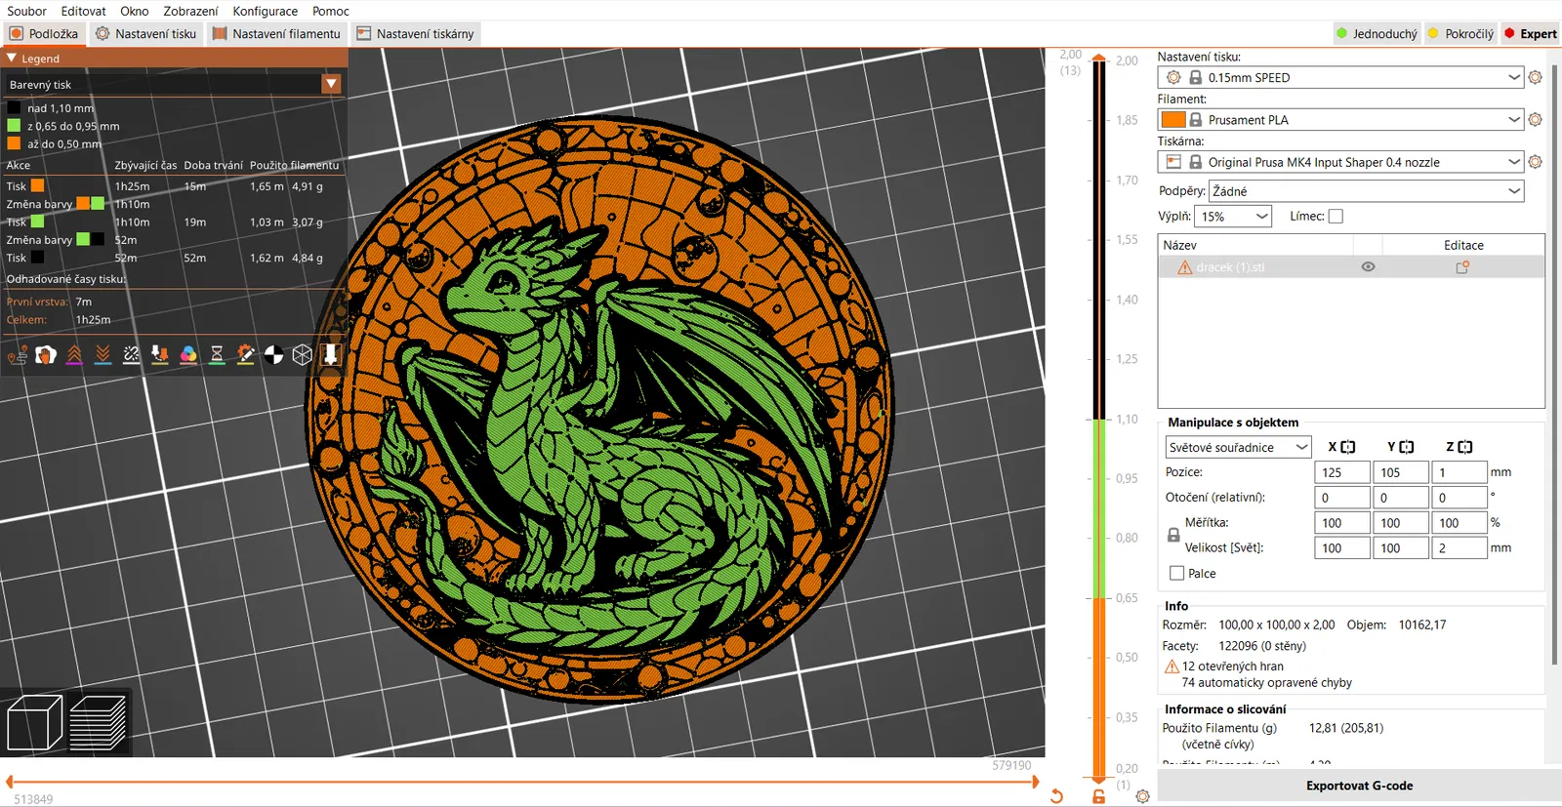Open the 0.15mm SPEED print settings dropdown
The height and width of the screenshot is (807, 1562).
click(1340, 77)
